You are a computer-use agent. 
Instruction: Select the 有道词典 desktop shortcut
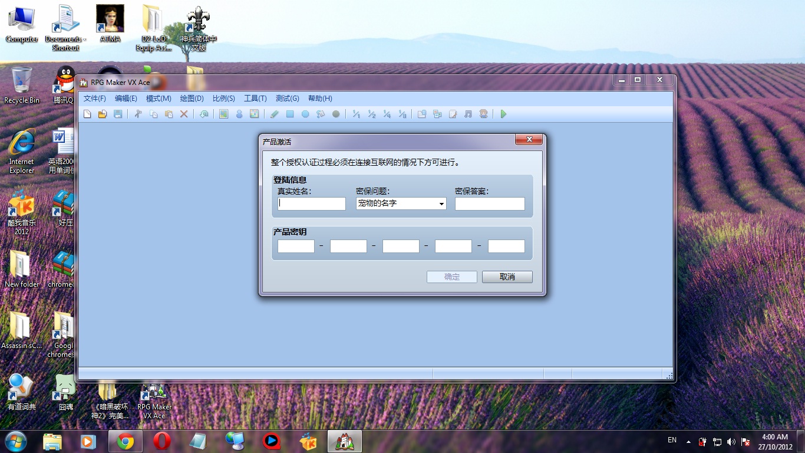22,392
